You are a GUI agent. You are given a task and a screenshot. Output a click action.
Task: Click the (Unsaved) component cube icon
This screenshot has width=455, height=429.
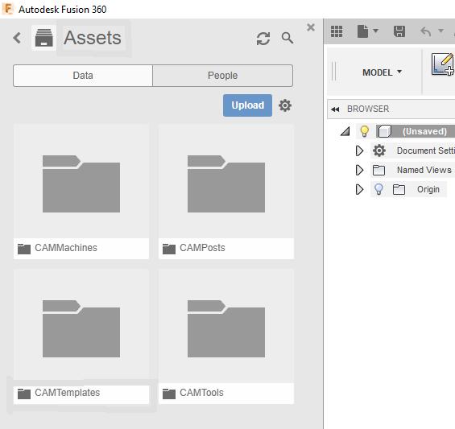[384, 131]
